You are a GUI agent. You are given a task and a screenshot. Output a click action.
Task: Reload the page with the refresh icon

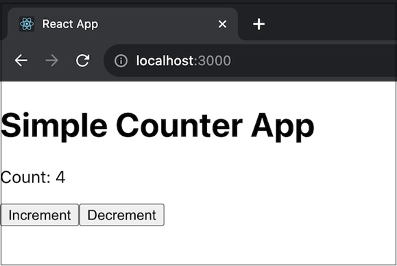83,60
